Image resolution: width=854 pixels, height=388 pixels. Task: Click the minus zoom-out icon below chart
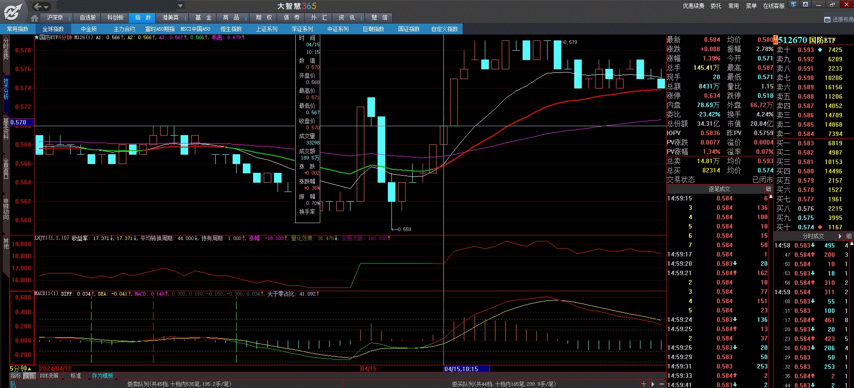(662, 384)
